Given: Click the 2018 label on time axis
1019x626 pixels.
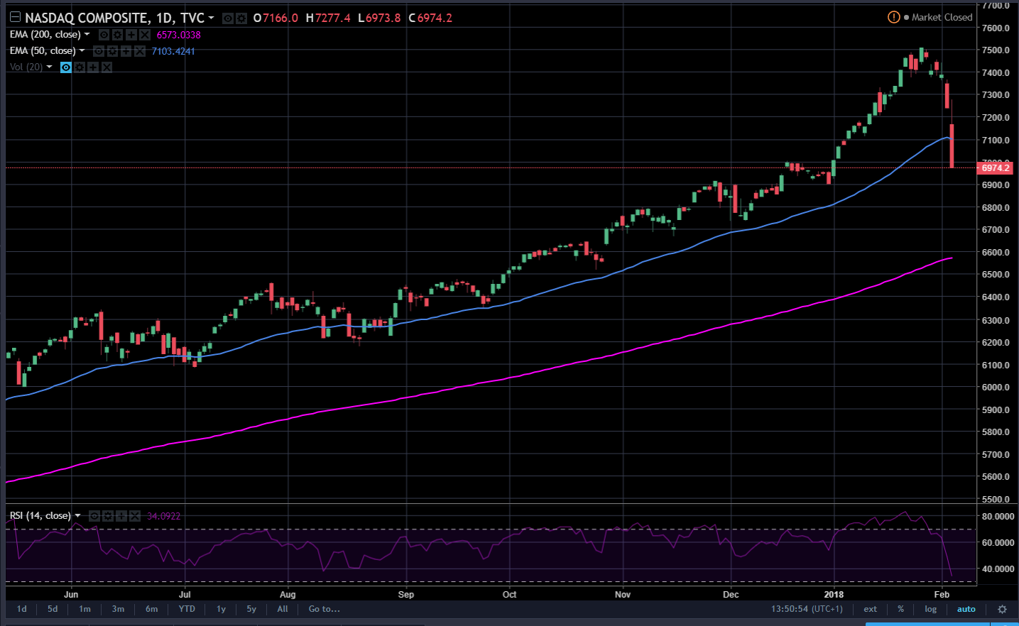Looking at the screenshot, I should pos(834,594).
